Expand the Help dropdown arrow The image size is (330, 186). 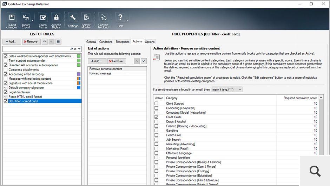click(x=127, y=20)
